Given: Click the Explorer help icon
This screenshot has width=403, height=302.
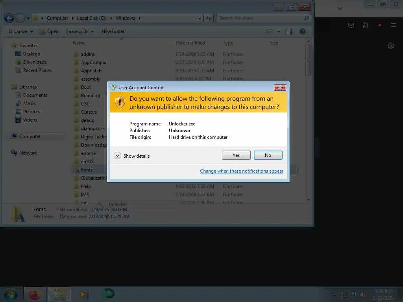Looking at the screenshot, I should point(303,31).
